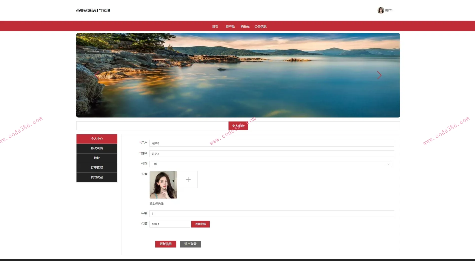Screen dimensions: 475x261
Task: Select 公告信息 in the navigation bar
Action: [260, 26]
